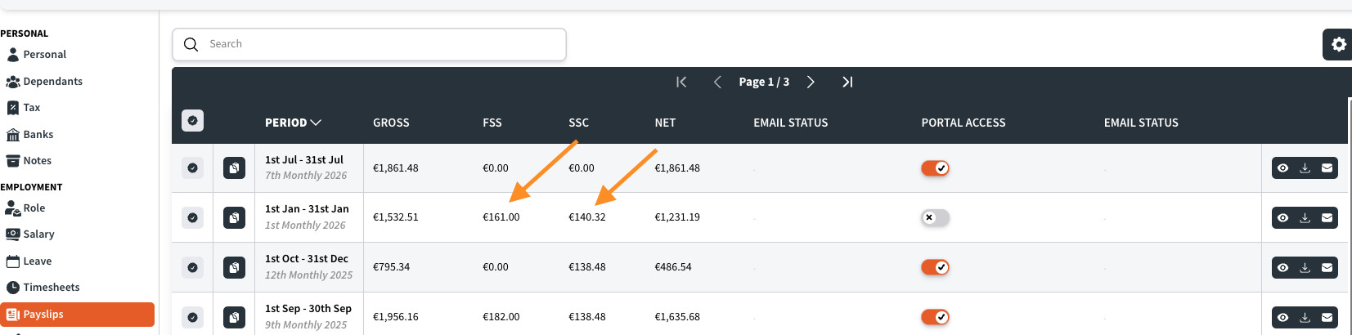Click the €1,956.16 gross value

pos(396,317)
